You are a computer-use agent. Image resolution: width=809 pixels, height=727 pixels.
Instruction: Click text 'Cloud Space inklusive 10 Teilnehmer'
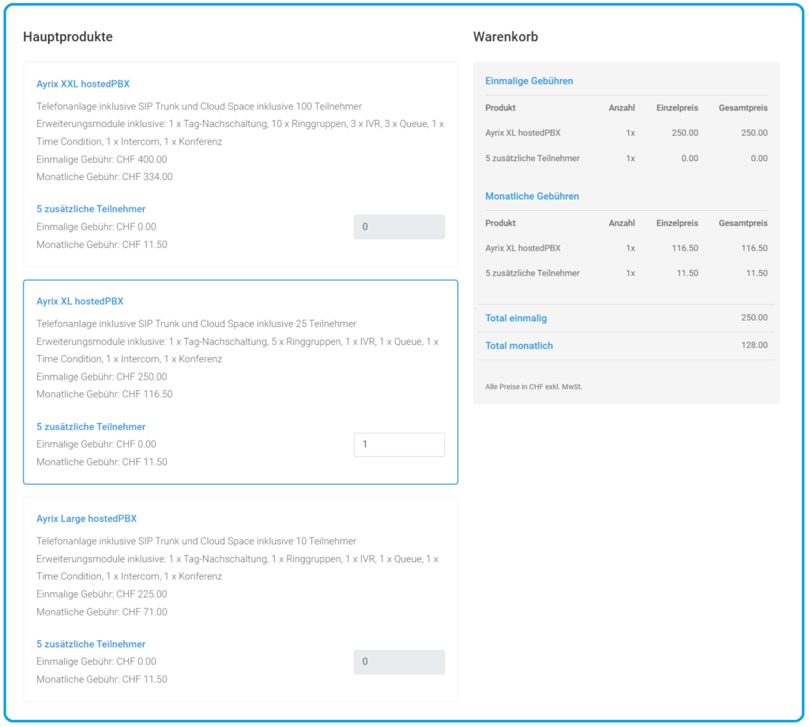[x=278, y=541]
